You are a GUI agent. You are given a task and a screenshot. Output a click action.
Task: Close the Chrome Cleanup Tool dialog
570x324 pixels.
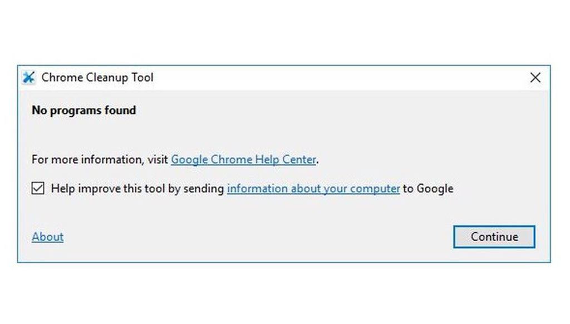click(x=535, y=77)
